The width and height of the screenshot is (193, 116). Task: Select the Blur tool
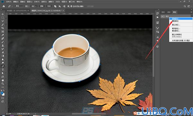[x=3, y=59]
